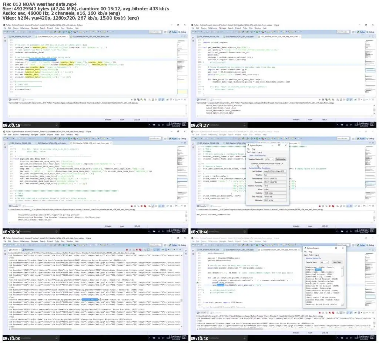Click green Run button in 13:10 frame
This screenshot has width=379, height=343.
click(257, 245)
